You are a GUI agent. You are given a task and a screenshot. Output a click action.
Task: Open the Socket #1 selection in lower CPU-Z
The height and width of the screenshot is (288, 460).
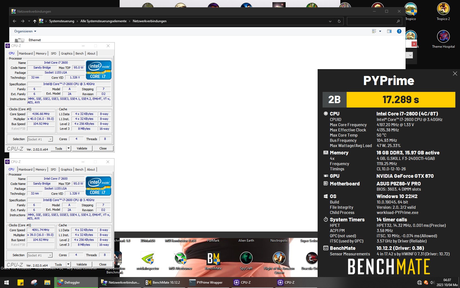click(x=40, y=255)
